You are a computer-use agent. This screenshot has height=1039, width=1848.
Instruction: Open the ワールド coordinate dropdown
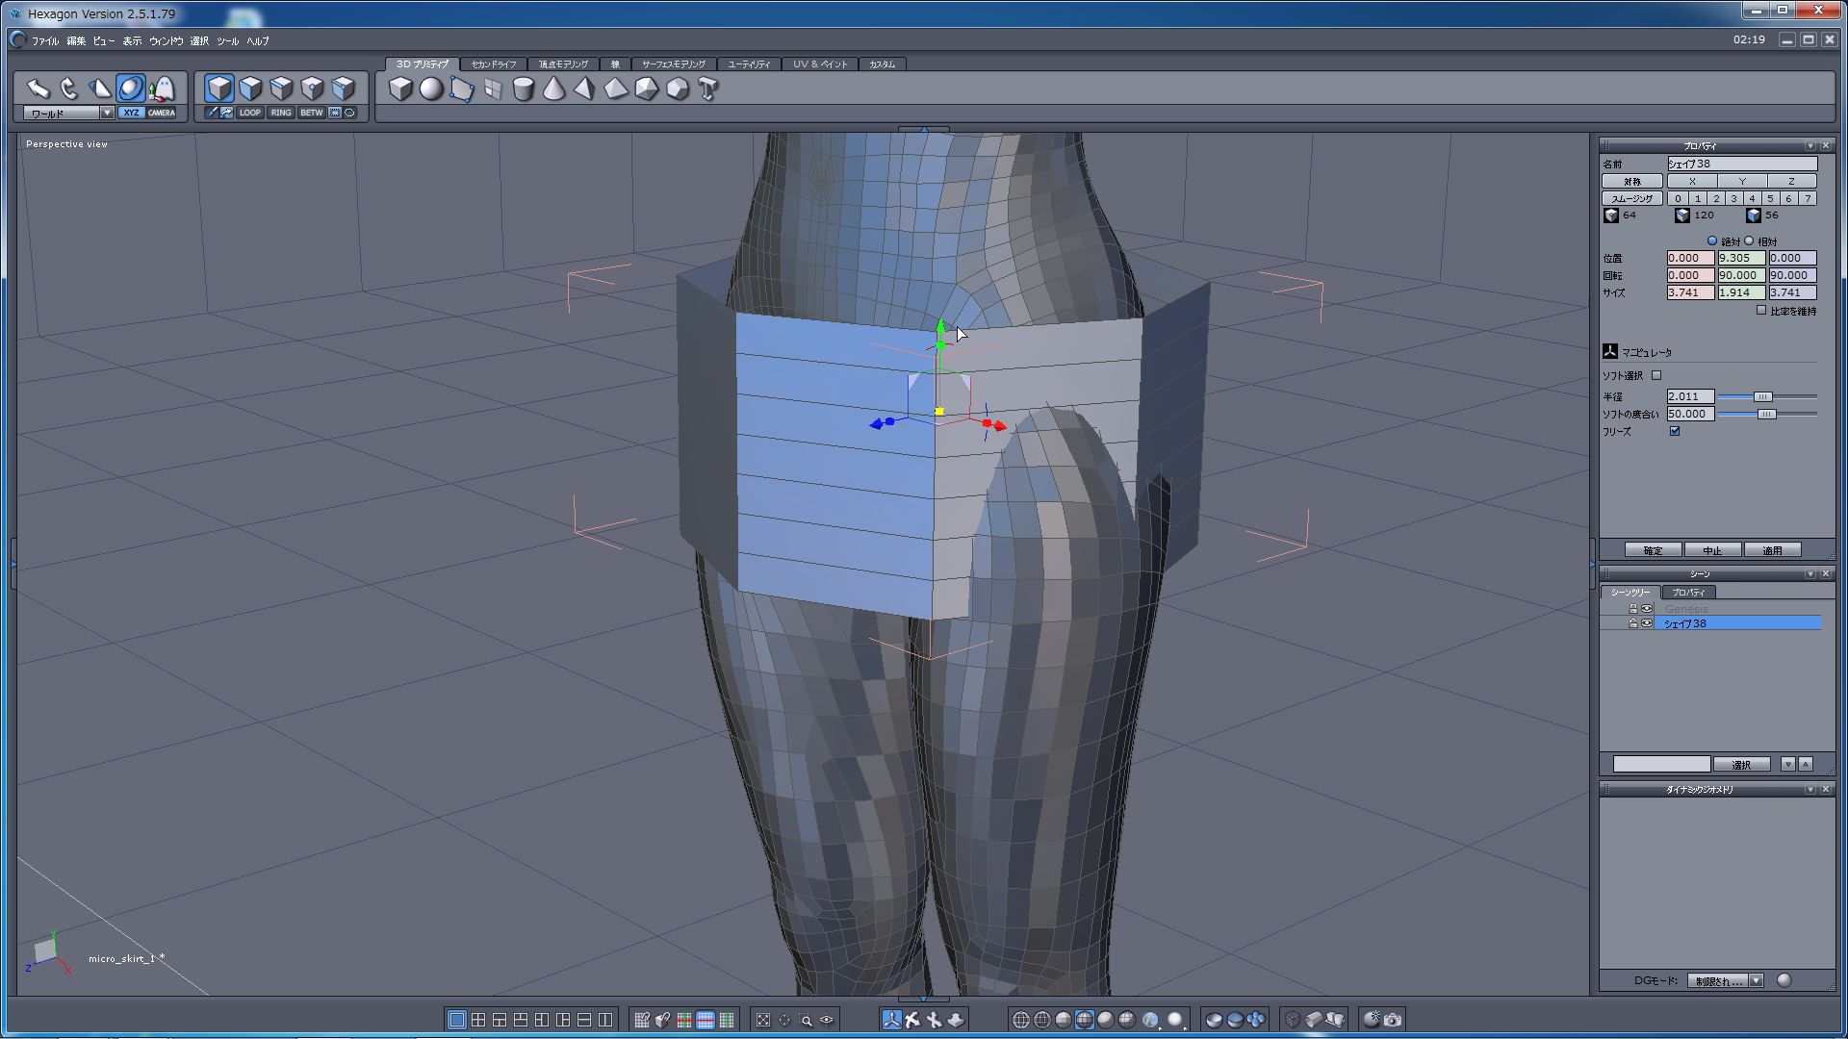tap(107, 113)
